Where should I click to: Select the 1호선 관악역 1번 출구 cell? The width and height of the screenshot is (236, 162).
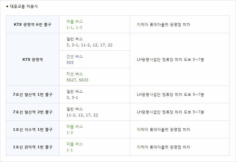click(33, 147)
